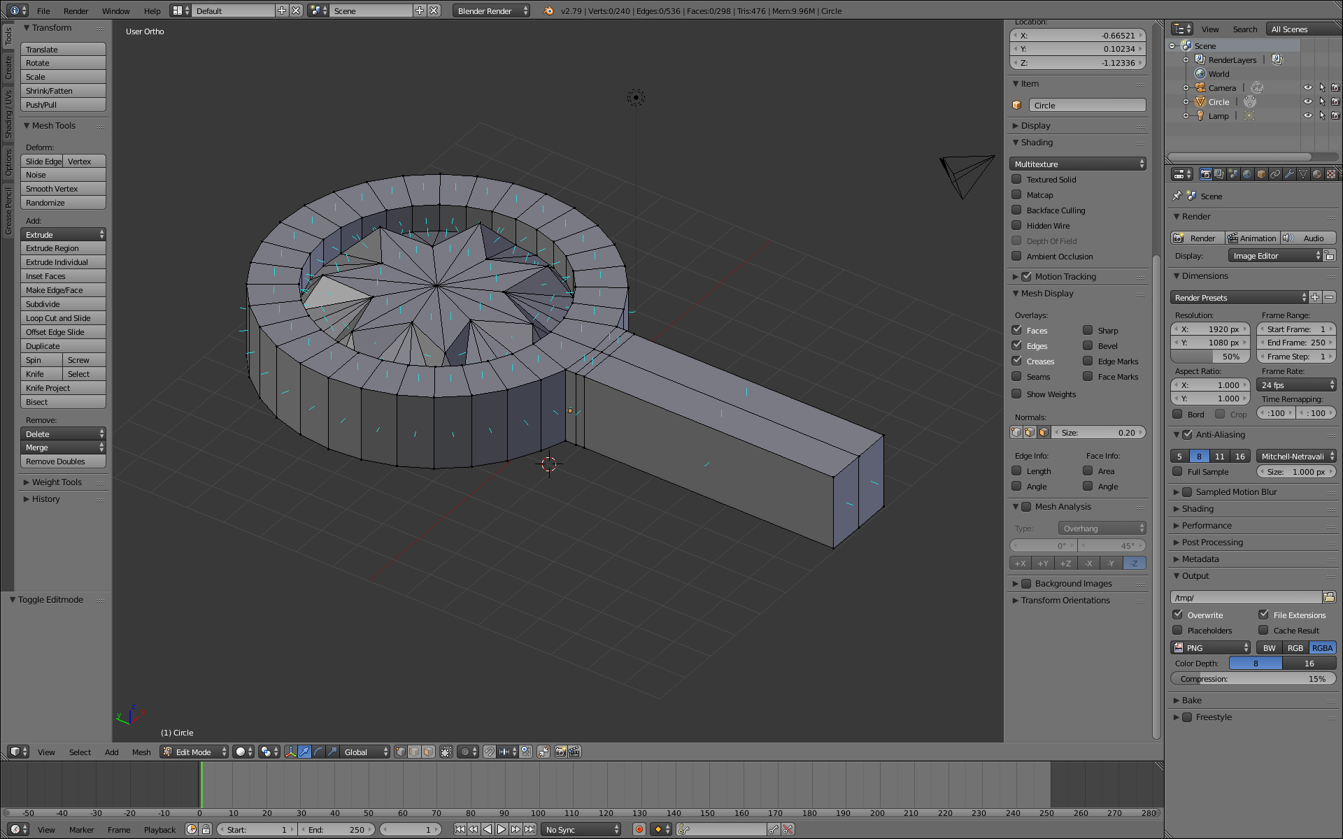This screenshot has height=839, width=1343.
Task: Open the Render properties camera tab
Action: coord(1205,174)
